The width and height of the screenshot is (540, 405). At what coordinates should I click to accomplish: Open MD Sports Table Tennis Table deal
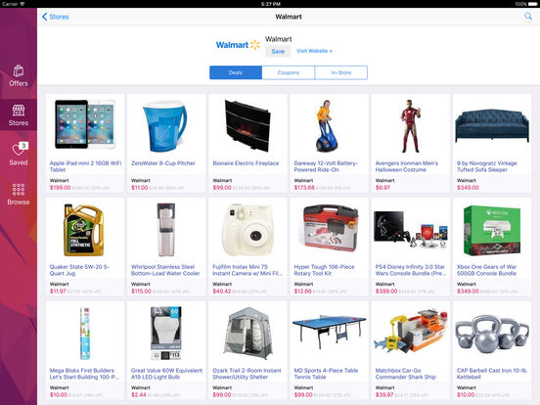[x=329, y=350]
